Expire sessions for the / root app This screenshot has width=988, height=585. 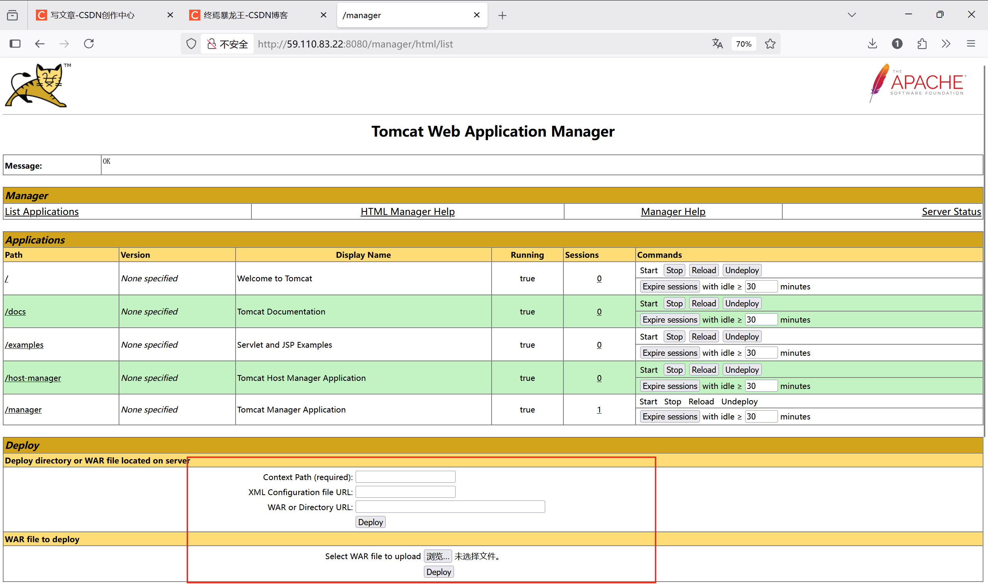[669, 287]
